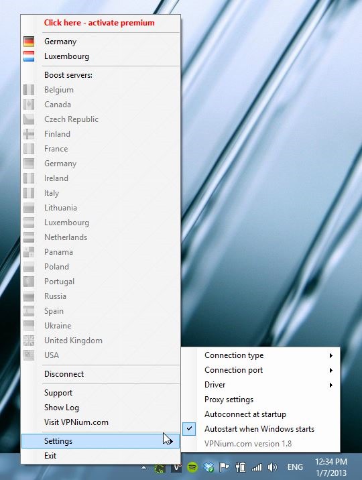Viewport: 362px width, 480px height.
Task: Click the Boost servers heading
Action: (68, 75)
